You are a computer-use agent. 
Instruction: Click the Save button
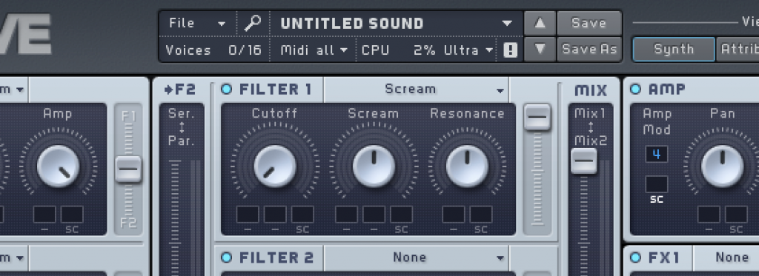pyautogui.click(x=589, y=23)
